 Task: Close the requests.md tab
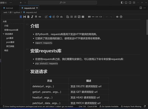click(x=37, y=8)
